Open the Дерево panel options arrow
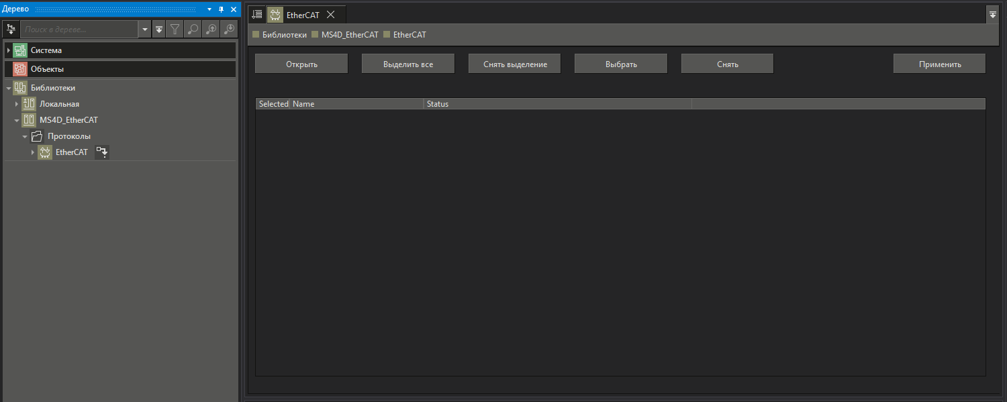 (209, 9)
